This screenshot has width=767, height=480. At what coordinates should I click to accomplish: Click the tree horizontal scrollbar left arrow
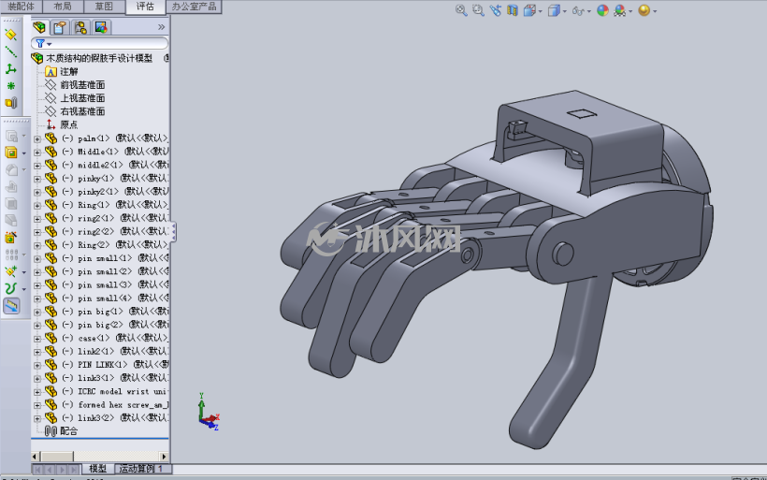coord(36,457)
